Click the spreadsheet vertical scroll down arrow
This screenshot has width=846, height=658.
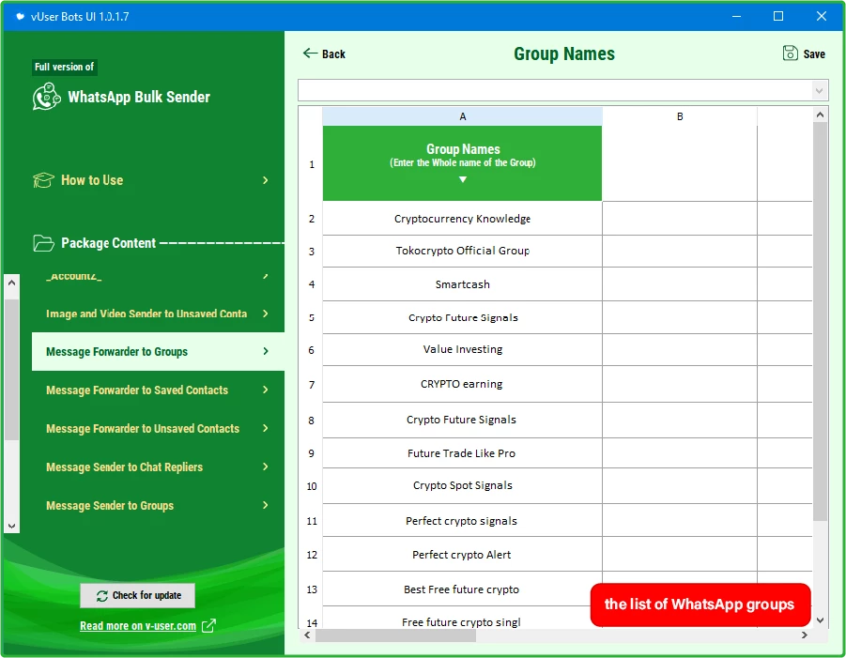tap(820, 620)
